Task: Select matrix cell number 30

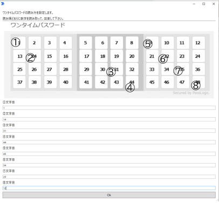Action: point(101,69)
